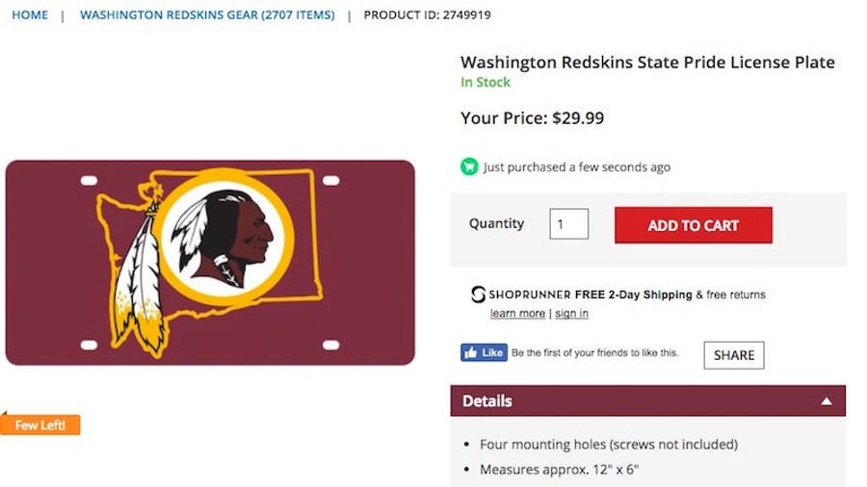Click the Product ID: 2749919 breadcrumb text

[427, 14]
